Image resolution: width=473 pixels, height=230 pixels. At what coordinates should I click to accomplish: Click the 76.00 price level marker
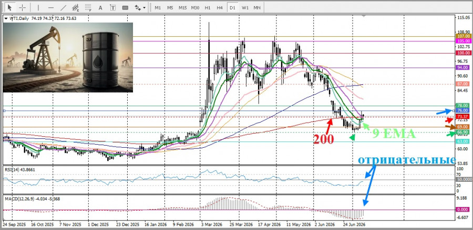coord(462,111)
